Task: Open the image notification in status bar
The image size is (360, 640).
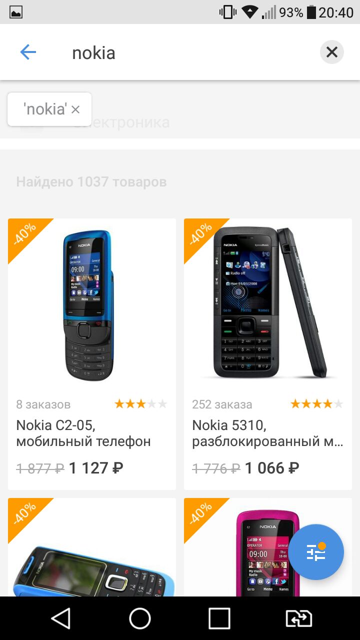Action: (16, 12)
